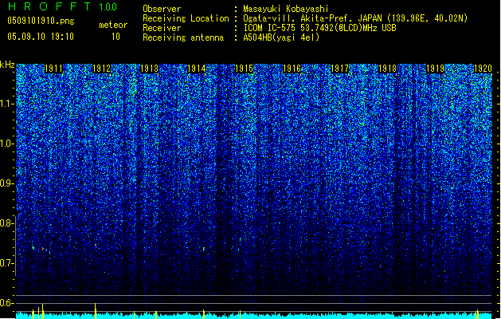Image resolution: width=501 pixels, height=319 pixels.
Task: Click the 1912 time marker
Action: (101, 69)
